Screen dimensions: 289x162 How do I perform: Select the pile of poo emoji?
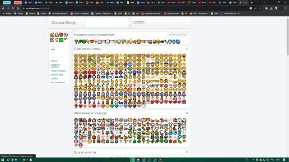[107, 72]
